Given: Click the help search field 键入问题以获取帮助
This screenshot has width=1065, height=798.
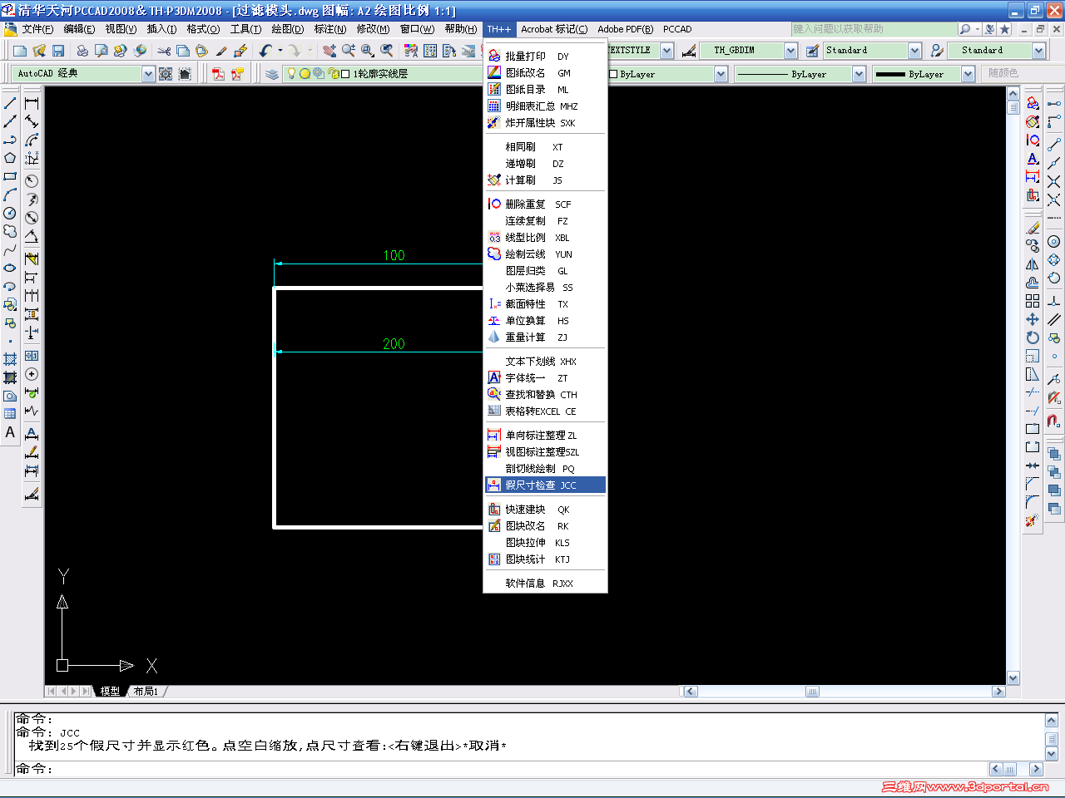Looking at the screenshot, I should tap(873, 29).
